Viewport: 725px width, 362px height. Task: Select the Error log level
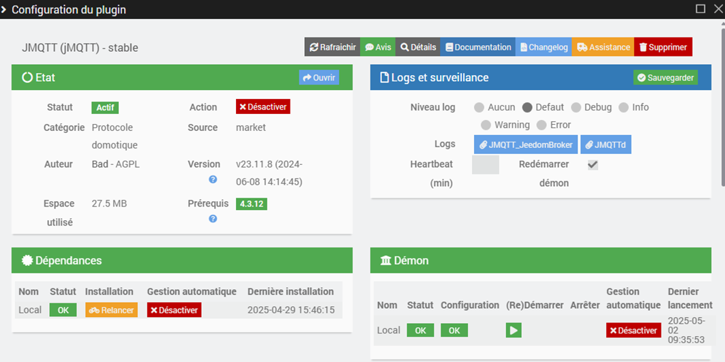click(x=541, y=125)
